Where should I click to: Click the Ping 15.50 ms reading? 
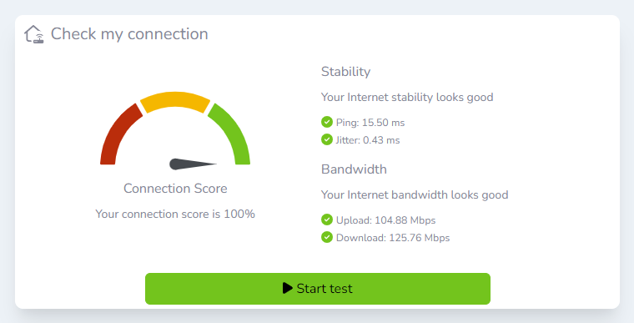pos(370,123)
